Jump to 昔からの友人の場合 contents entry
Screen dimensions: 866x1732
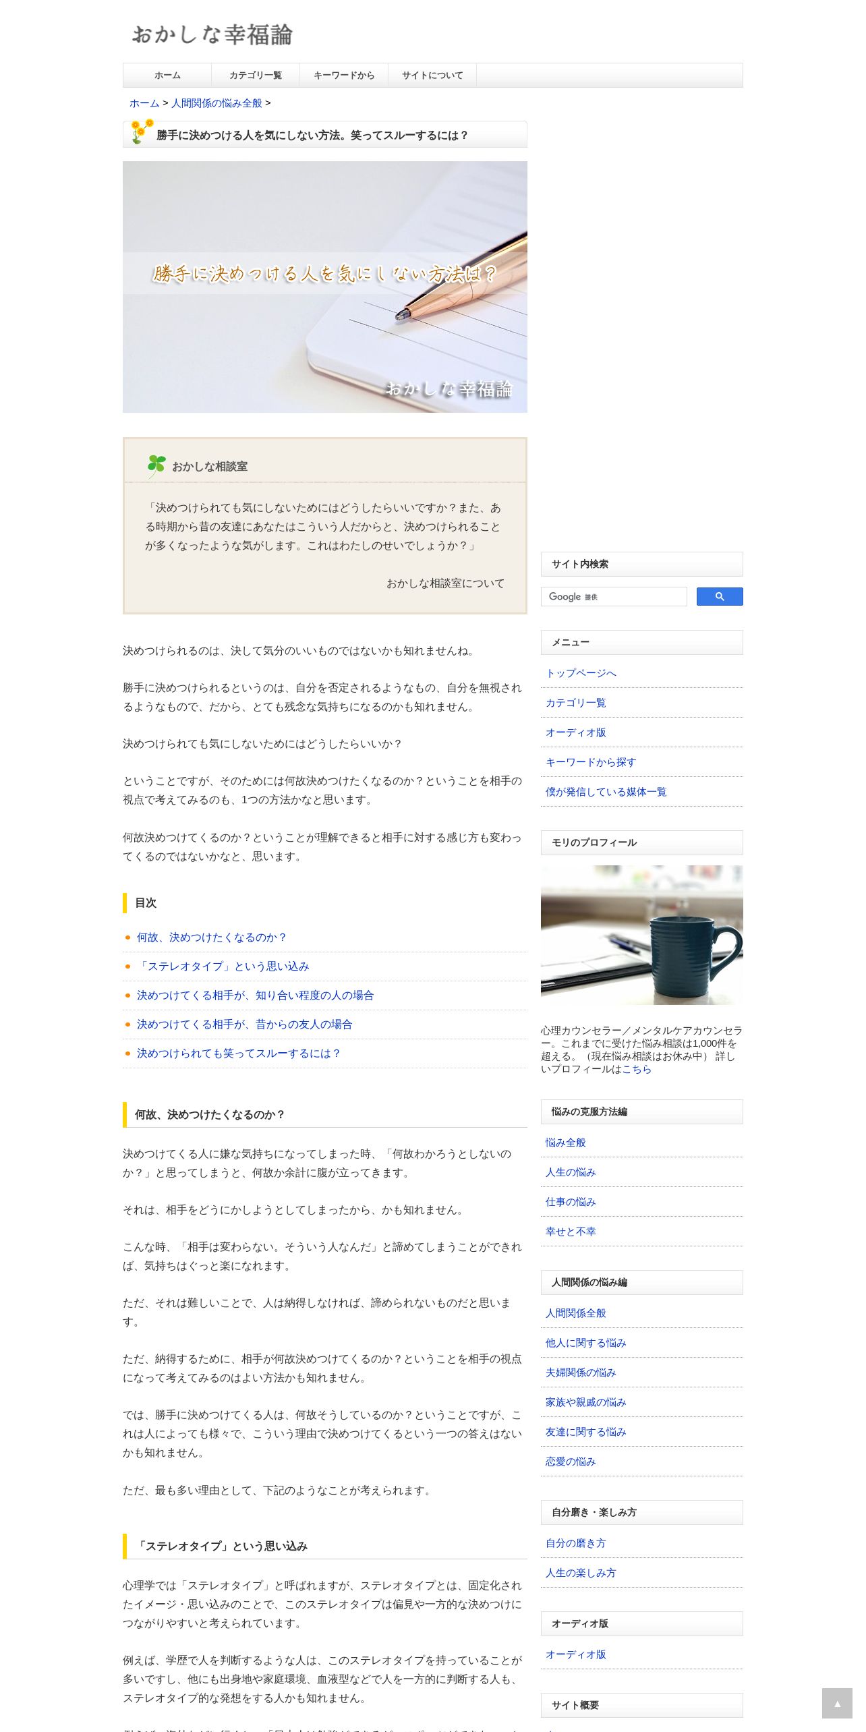coord(244,1024)
